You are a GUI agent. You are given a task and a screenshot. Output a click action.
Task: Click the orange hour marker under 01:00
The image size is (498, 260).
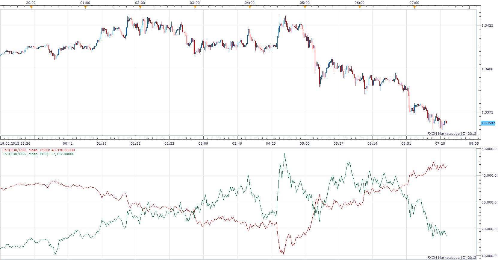85,7
